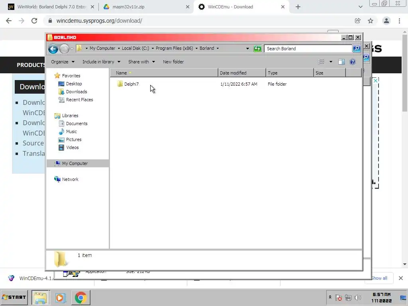Close the masm32v11r.zip tab
This screenshot has height=306, width=408.
point(188,7)
